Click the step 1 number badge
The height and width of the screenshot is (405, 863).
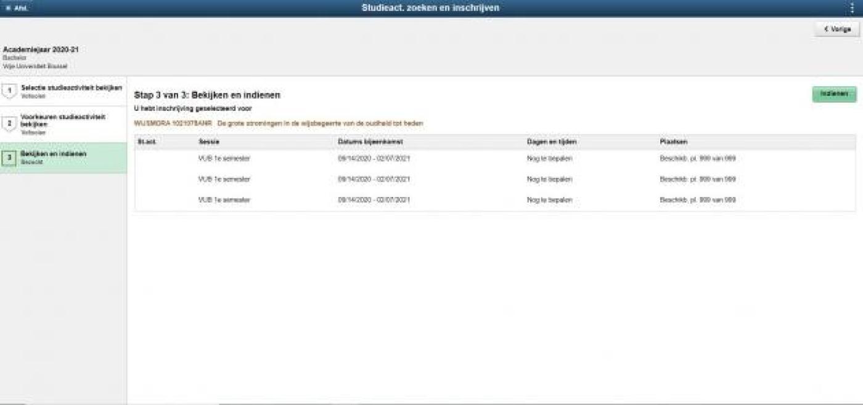9,91
